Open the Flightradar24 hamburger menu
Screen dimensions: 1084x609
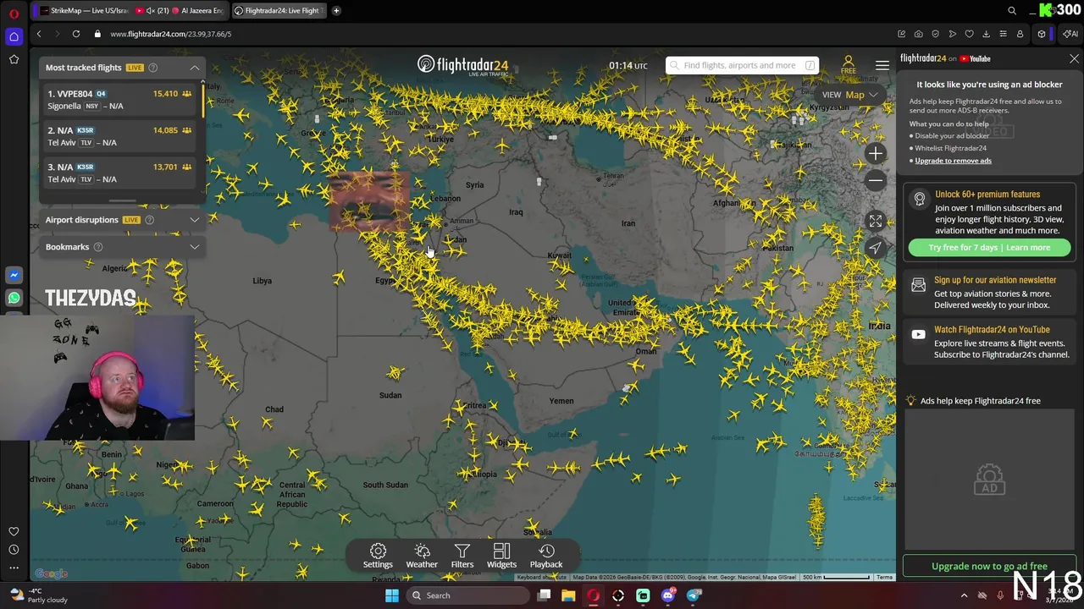click(882, 65)
